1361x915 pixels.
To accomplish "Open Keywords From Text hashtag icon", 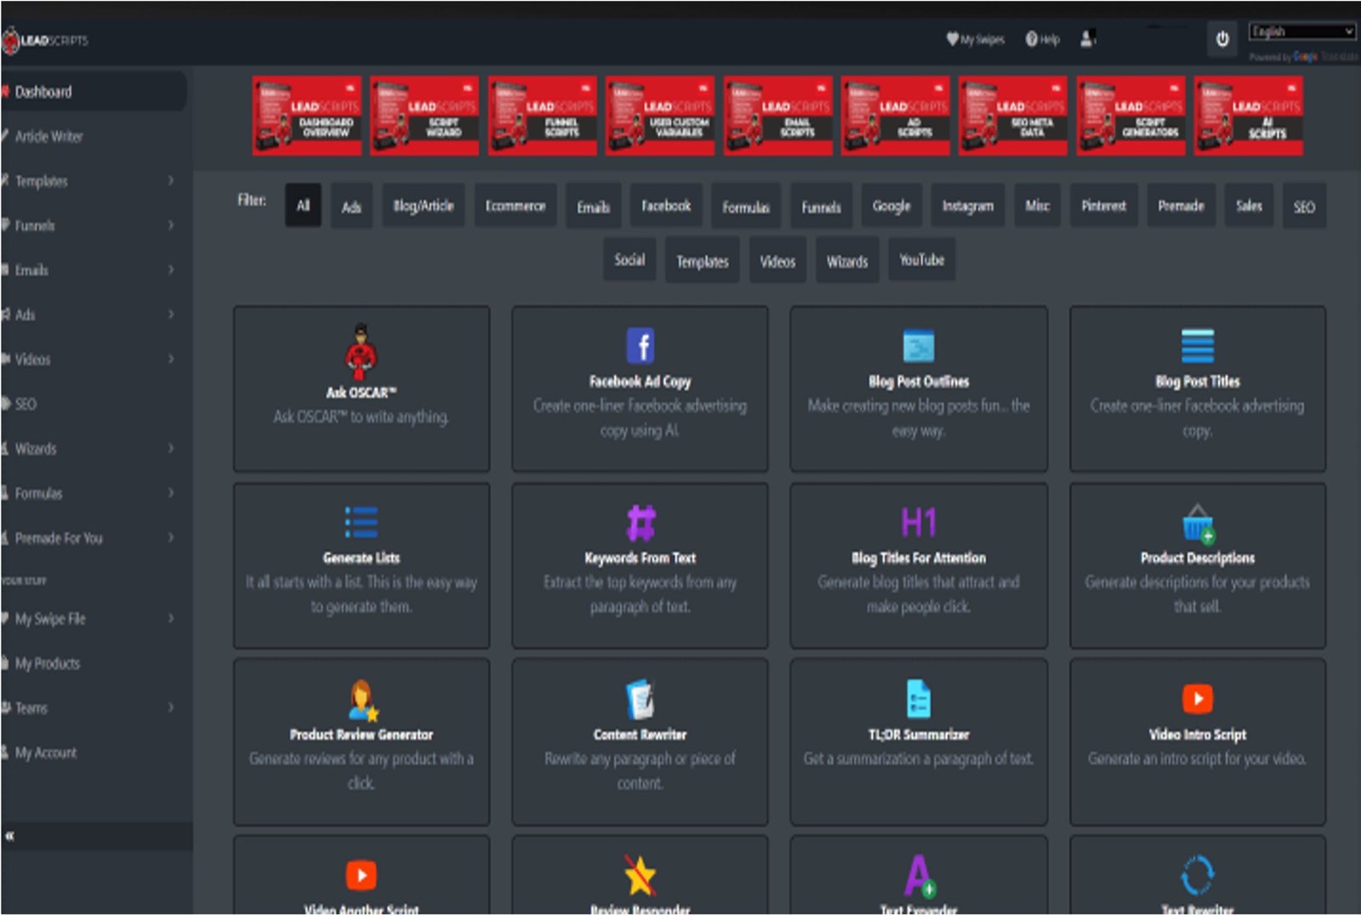I will (640, 522).
